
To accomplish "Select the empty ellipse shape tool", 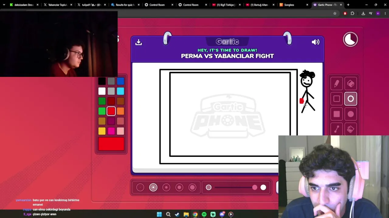I will pyautogui.click(x=351, y=99).
